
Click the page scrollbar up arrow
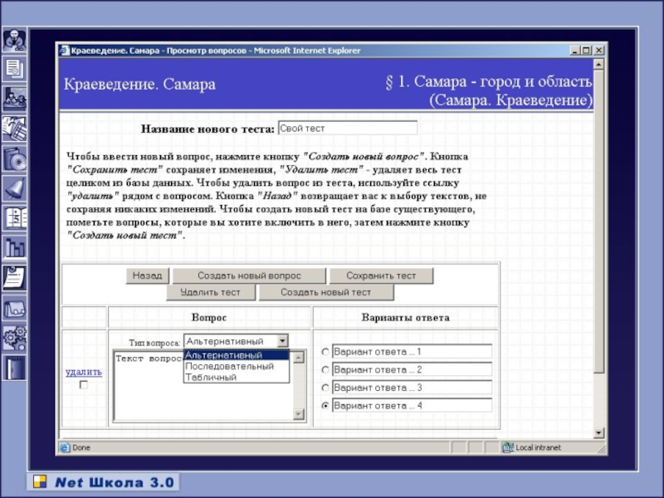point(598,65)
